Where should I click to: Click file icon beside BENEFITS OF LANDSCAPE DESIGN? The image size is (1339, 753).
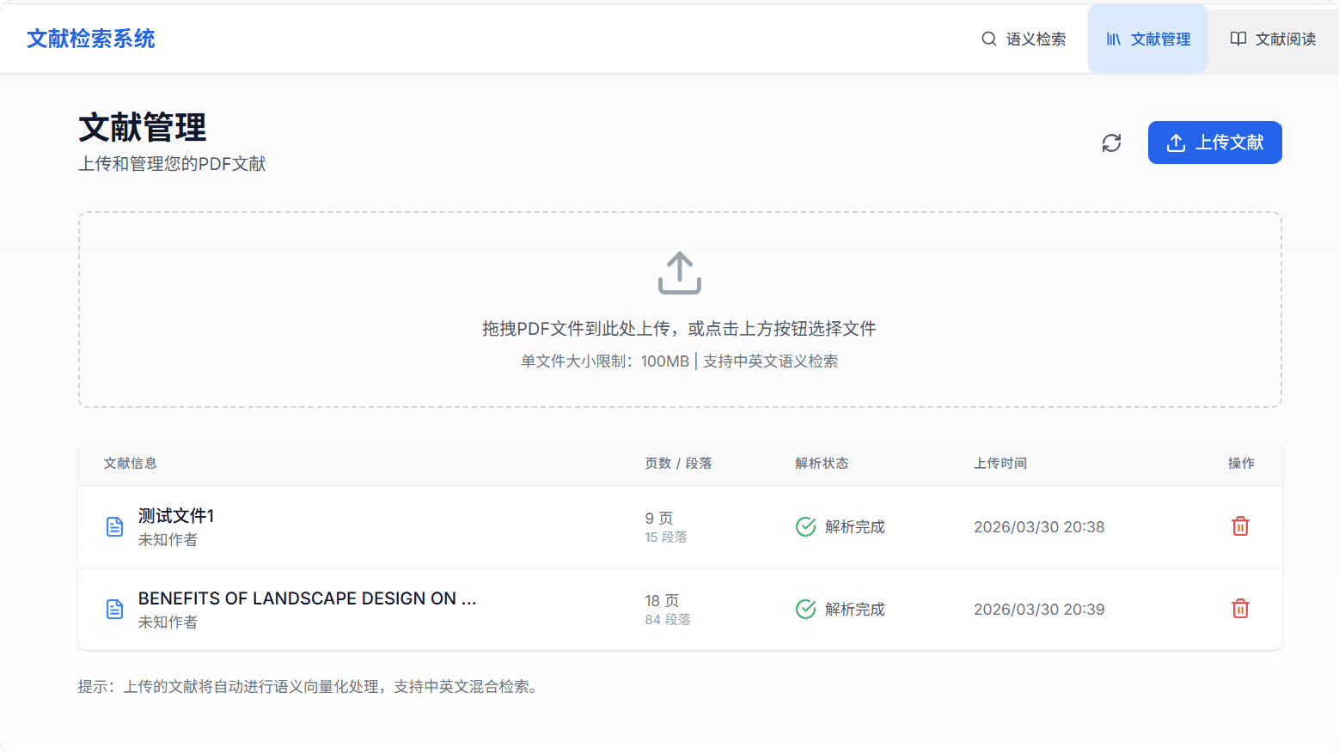tap(114, 609)
